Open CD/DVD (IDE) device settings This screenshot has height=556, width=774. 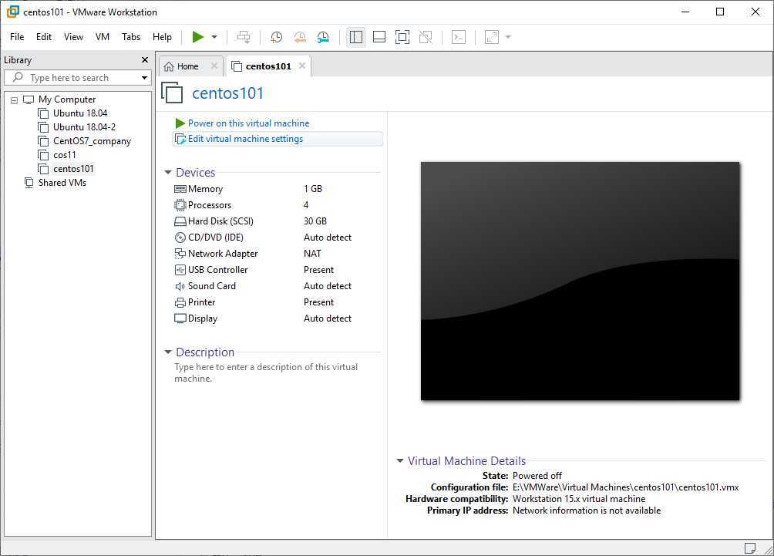click(215, 238)
